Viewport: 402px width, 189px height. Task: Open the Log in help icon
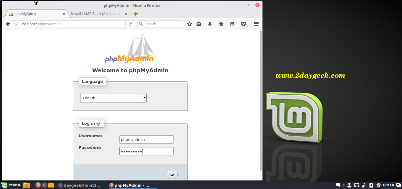(98, 124)
